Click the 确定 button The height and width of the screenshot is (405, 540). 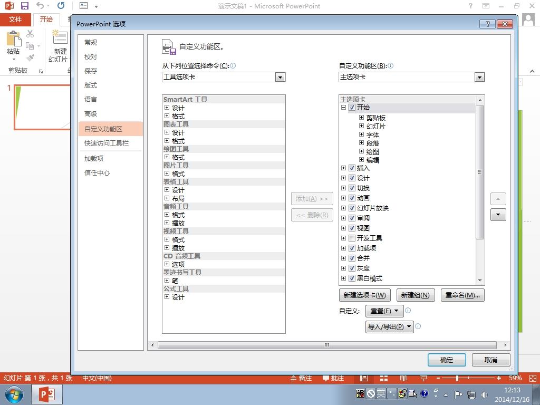(x=447, y=360)
